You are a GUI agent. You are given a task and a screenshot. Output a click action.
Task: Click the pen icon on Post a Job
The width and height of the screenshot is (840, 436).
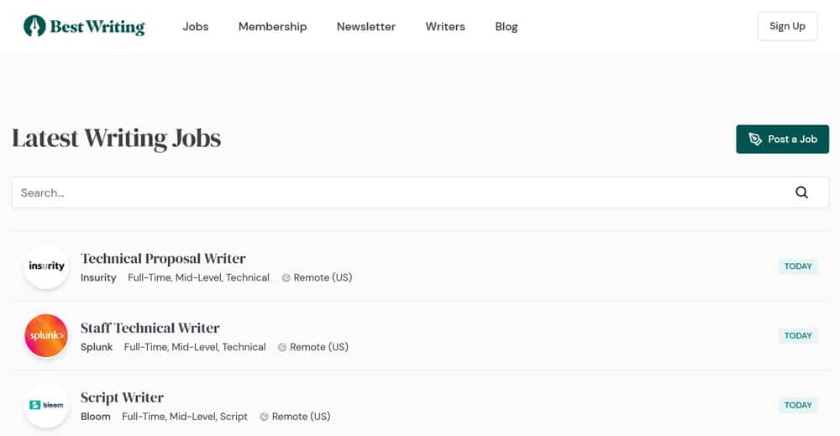point(755,139)
